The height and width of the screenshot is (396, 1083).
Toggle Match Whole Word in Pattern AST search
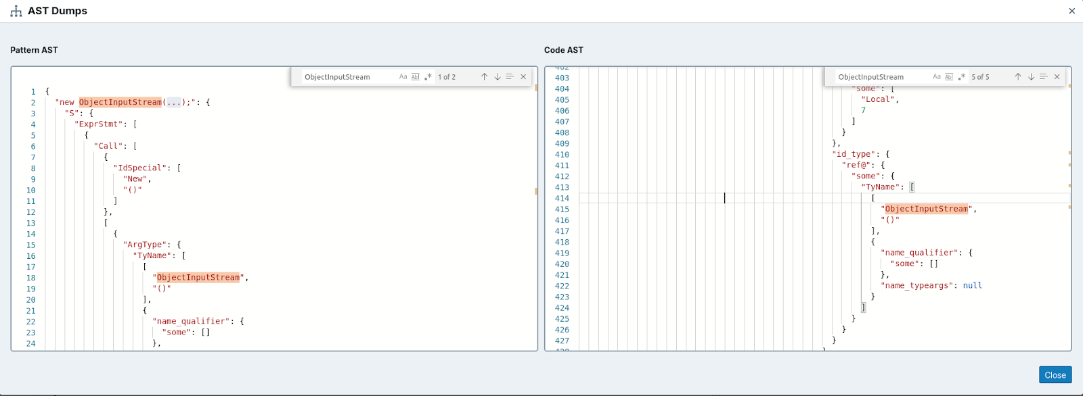coord(416,77)
